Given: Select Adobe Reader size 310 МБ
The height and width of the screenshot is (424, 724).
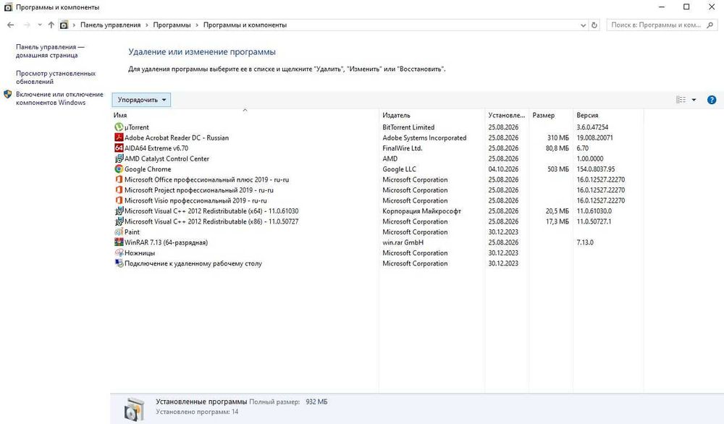Looking at the screenshot, I should [557, 138].
